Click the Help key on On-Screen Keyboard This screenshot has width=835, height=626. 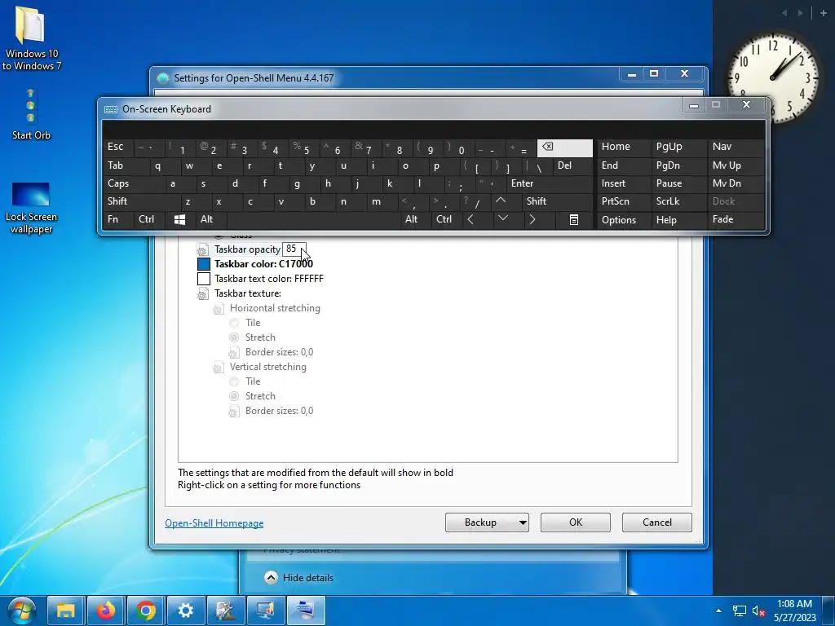coord(678,220)
